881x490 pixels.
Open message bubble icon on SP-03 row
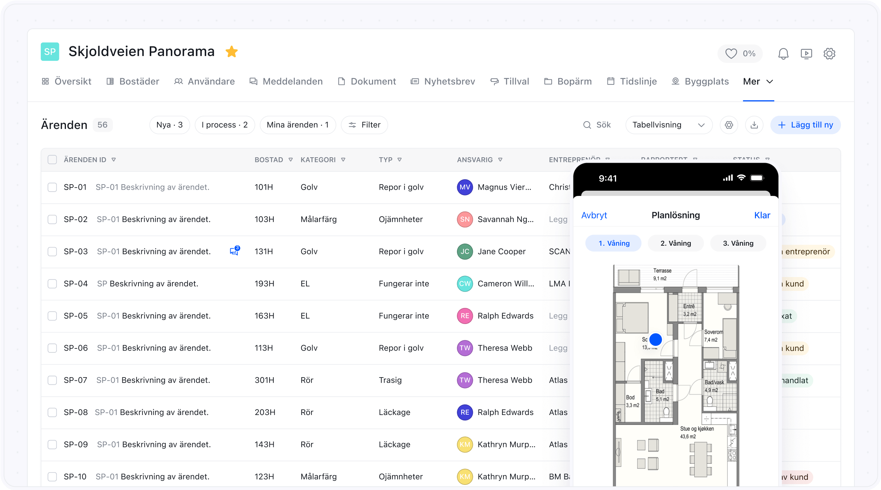tap(234, 251)
